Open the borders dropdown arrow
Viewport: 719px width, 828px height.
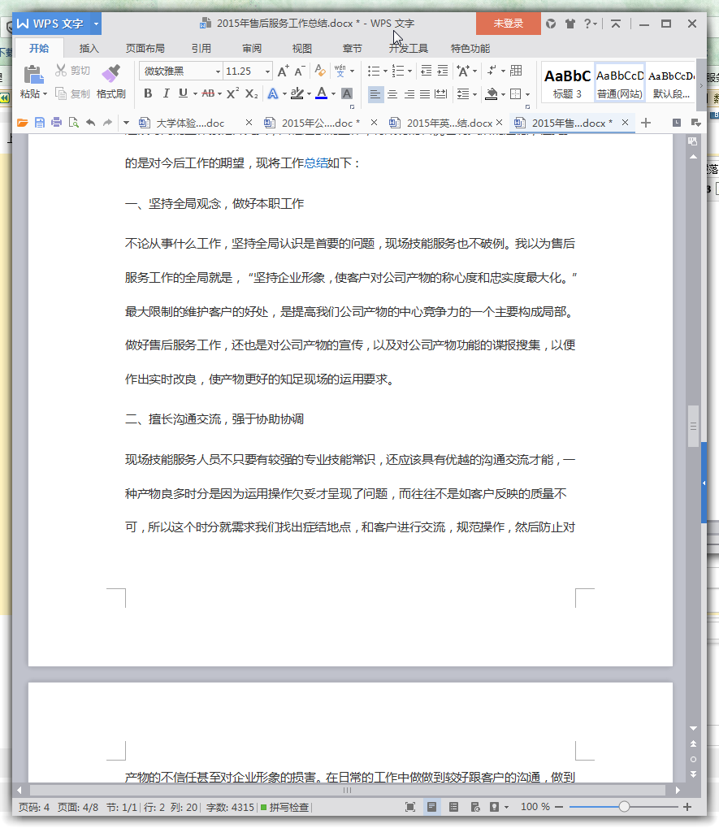point(527,94)
